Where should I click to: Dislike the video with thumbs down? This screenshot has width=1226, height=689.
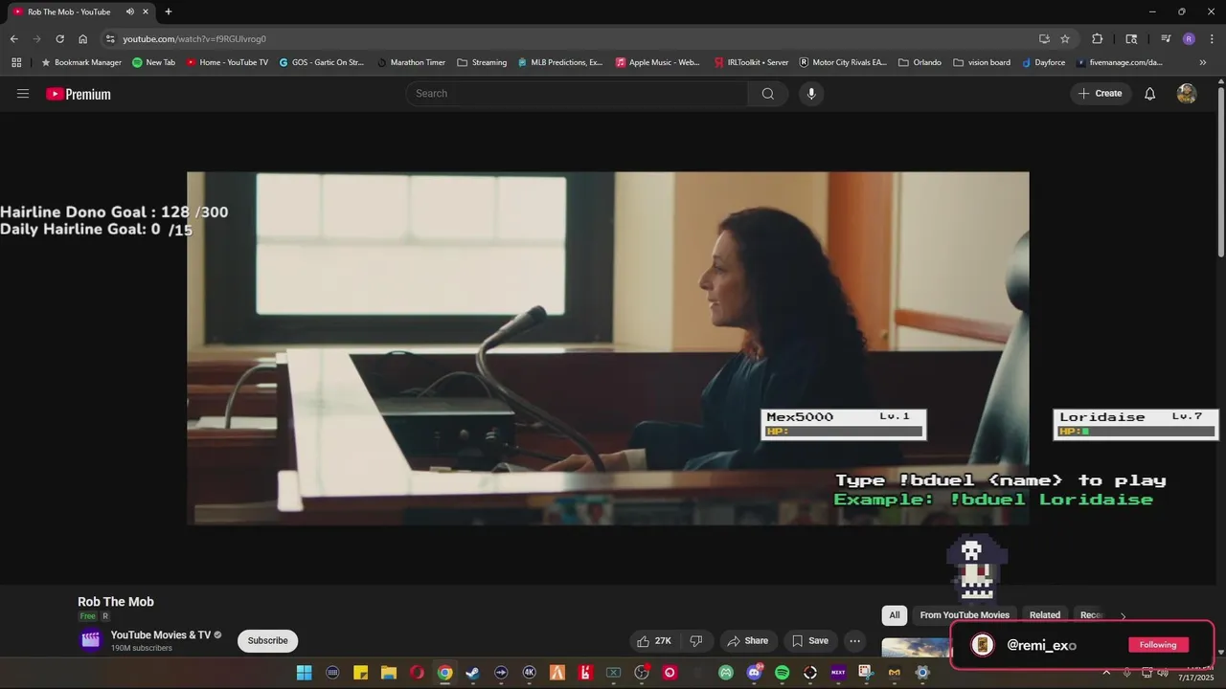pos(696,641)
